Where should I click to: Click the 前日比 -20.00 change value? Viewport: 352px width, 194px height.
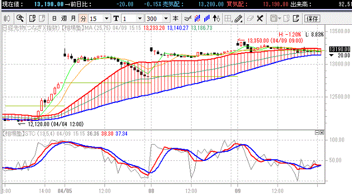click(x=125, y=4)
